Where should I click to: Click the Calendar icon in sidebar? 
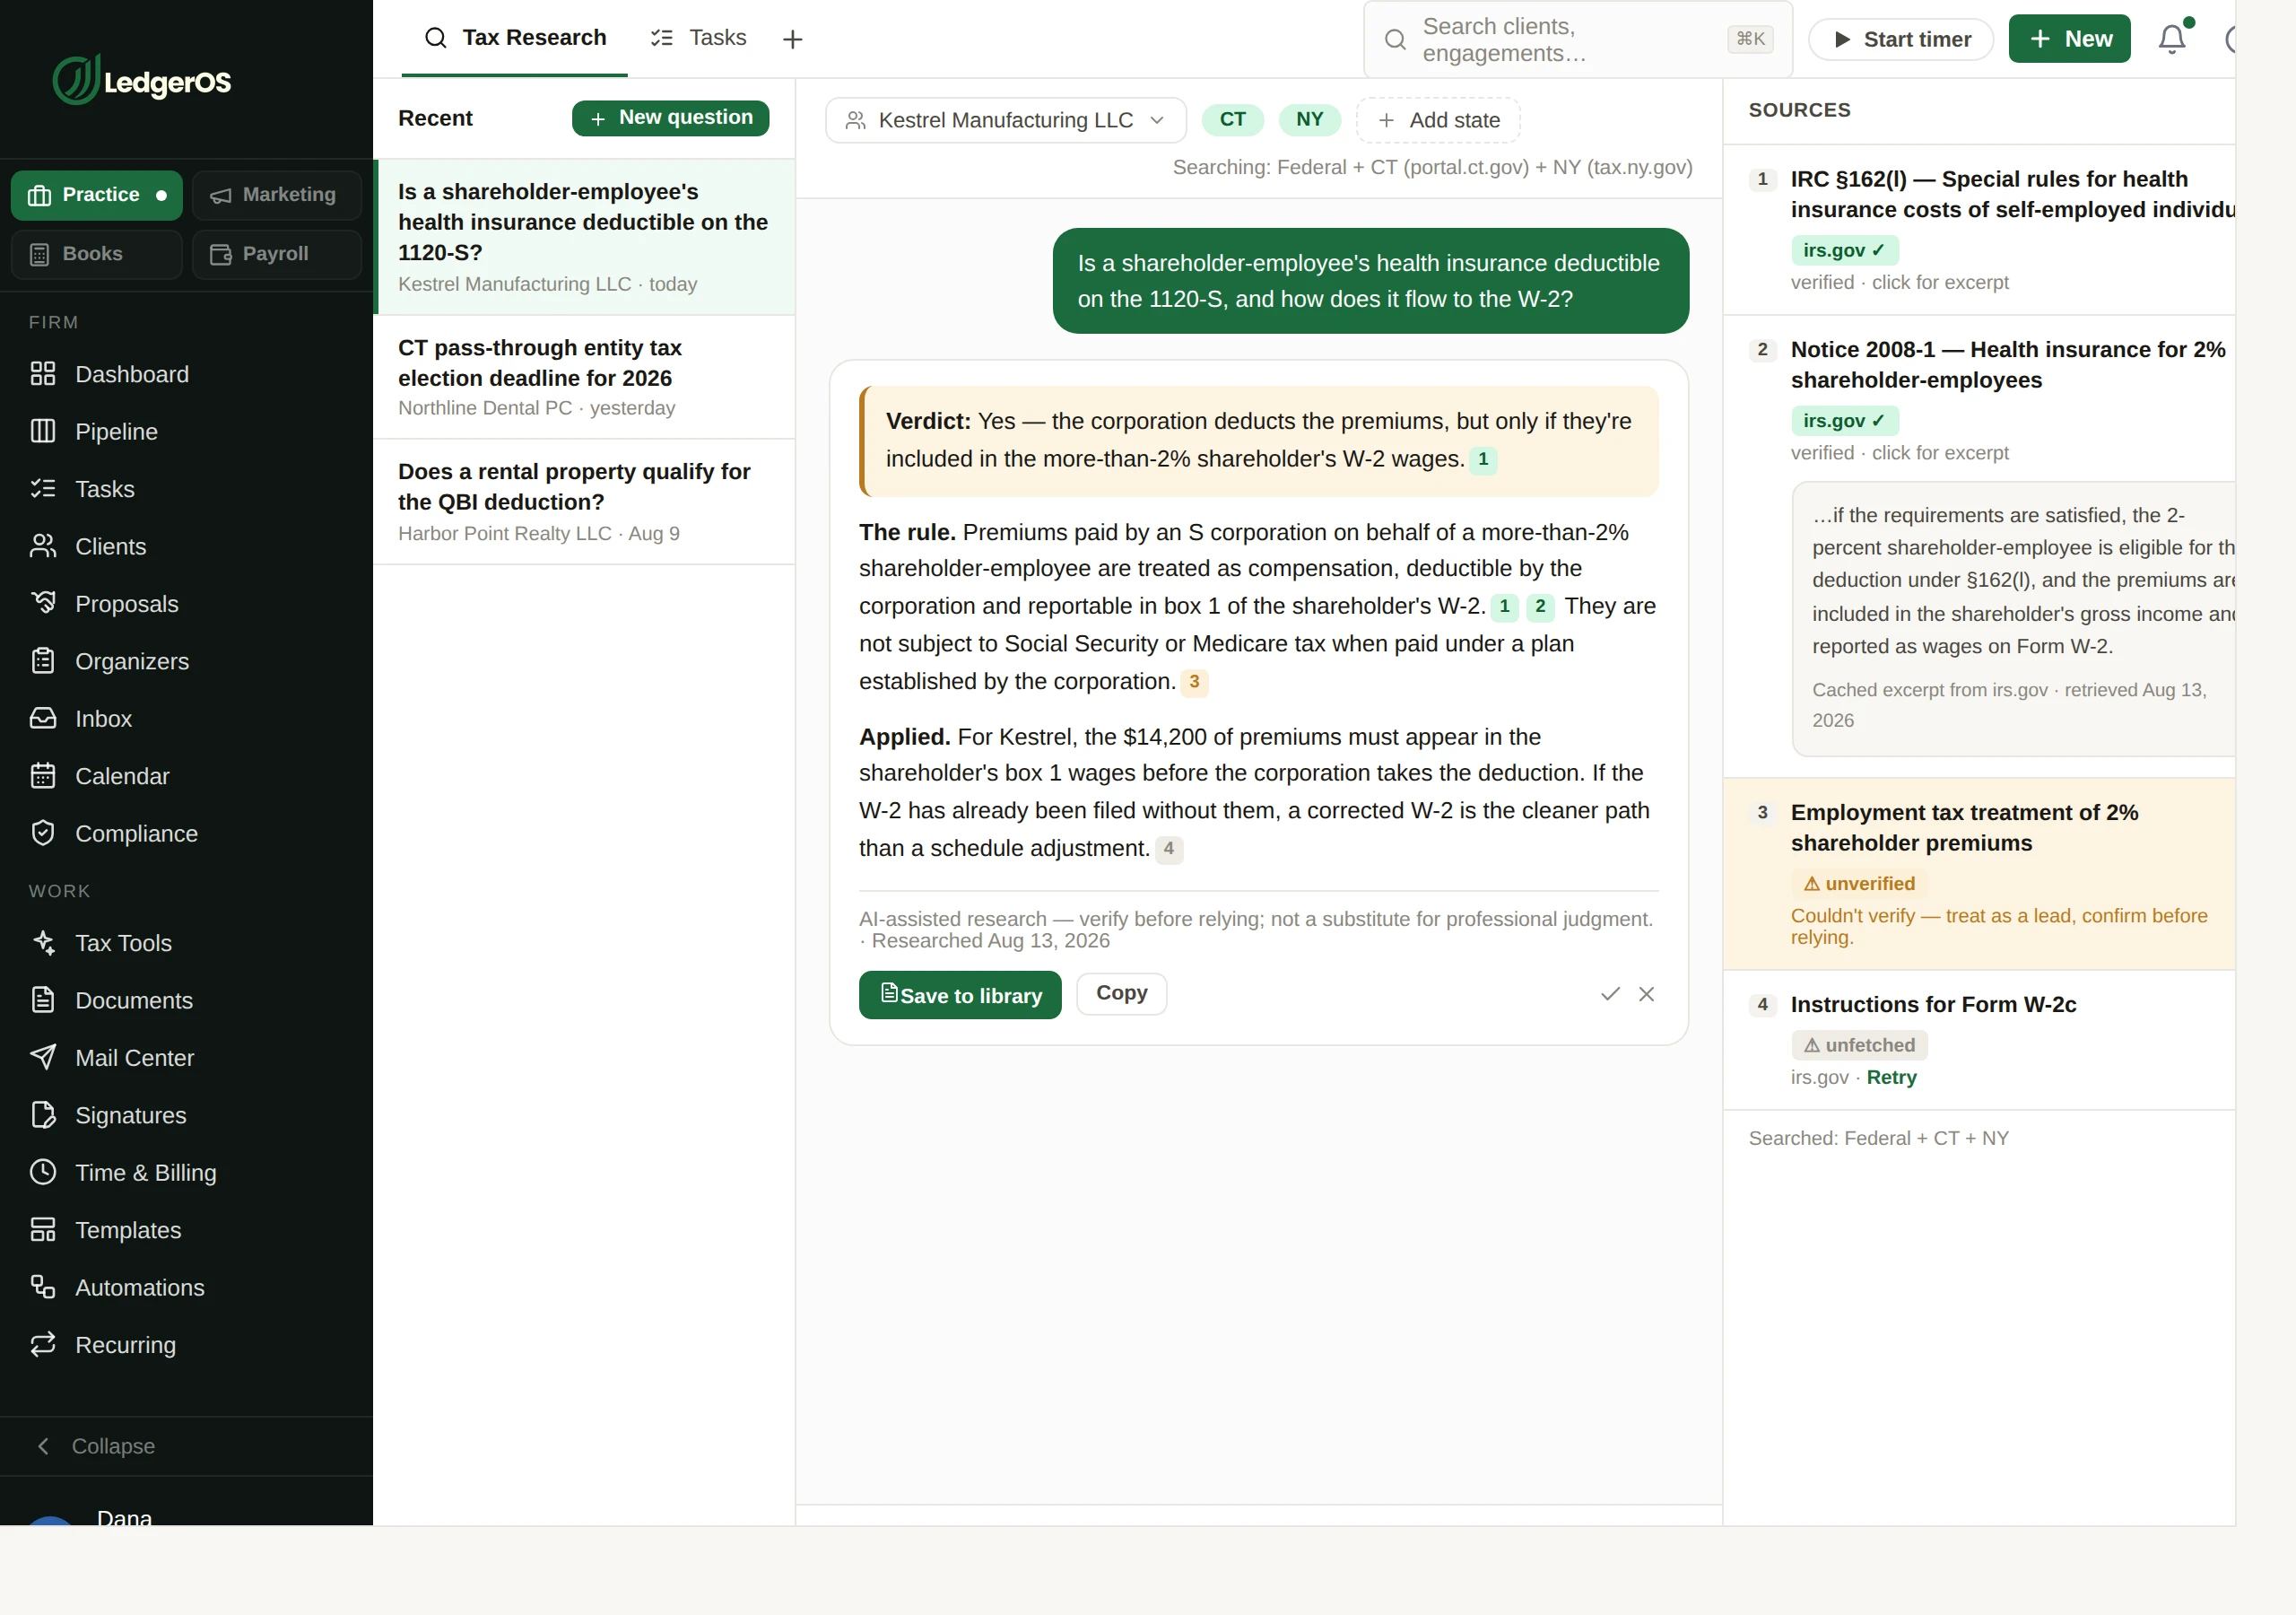click(43, 775)
